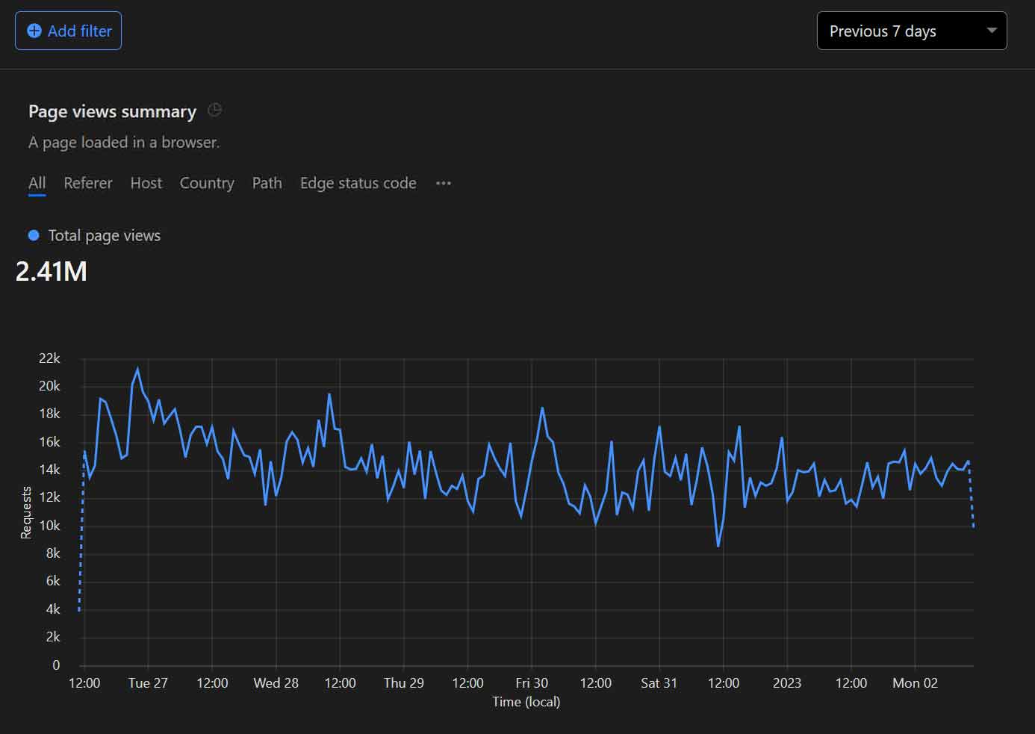Click the highest chart peak before Tue 27
1035x734 pixels.
pos(137,369)
